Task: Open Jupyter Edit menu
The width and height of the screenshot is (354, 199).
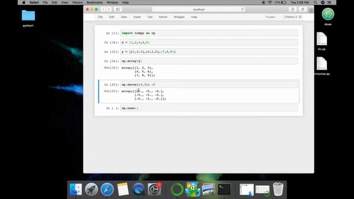Action: (112, 17)
